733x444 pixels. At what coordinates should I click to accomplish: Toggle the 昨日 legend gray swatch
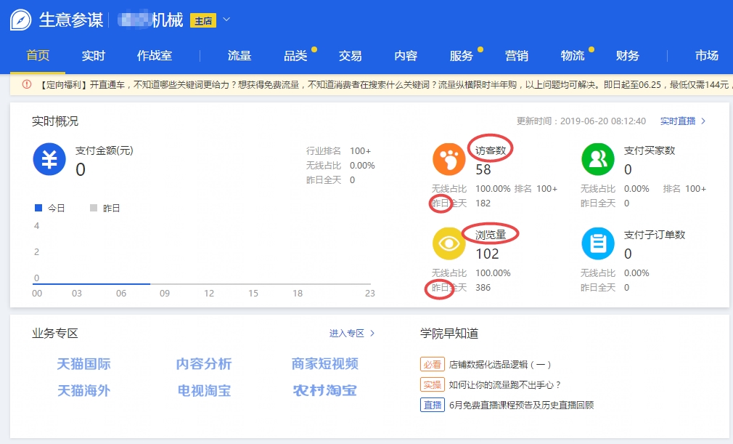click(x=94, y=208)
